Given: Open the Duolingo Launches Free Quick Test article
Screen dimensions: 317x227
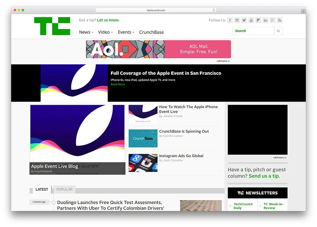Looking at the screenshot, I should point(111,205).
